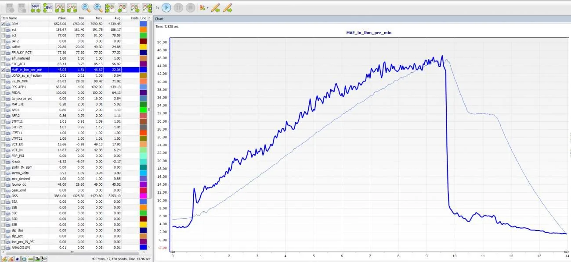Click the second greyed-out calculator toolbar icon
Image resolution: width=571 pixels, height=262 pixels.
pos(22,7)
